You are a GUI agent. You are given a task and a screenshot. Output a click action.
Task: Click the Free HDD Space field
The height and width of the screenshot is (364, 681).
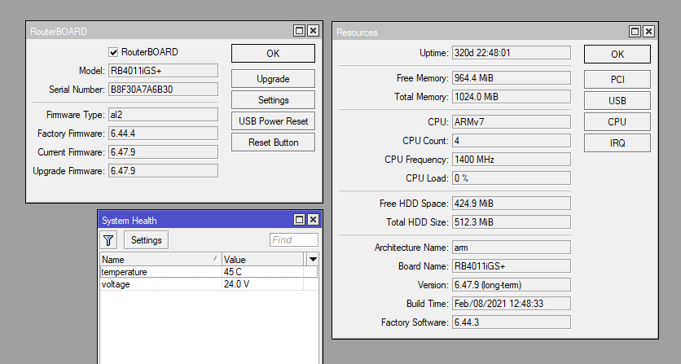(512, 204)
